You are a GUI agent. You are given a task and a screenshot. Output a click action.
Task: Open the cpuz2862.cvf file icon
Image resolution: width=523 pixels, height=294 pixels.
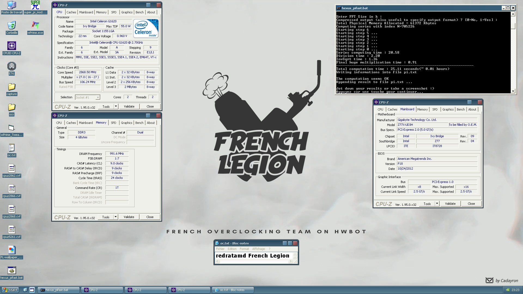click(x=11, y=171)
